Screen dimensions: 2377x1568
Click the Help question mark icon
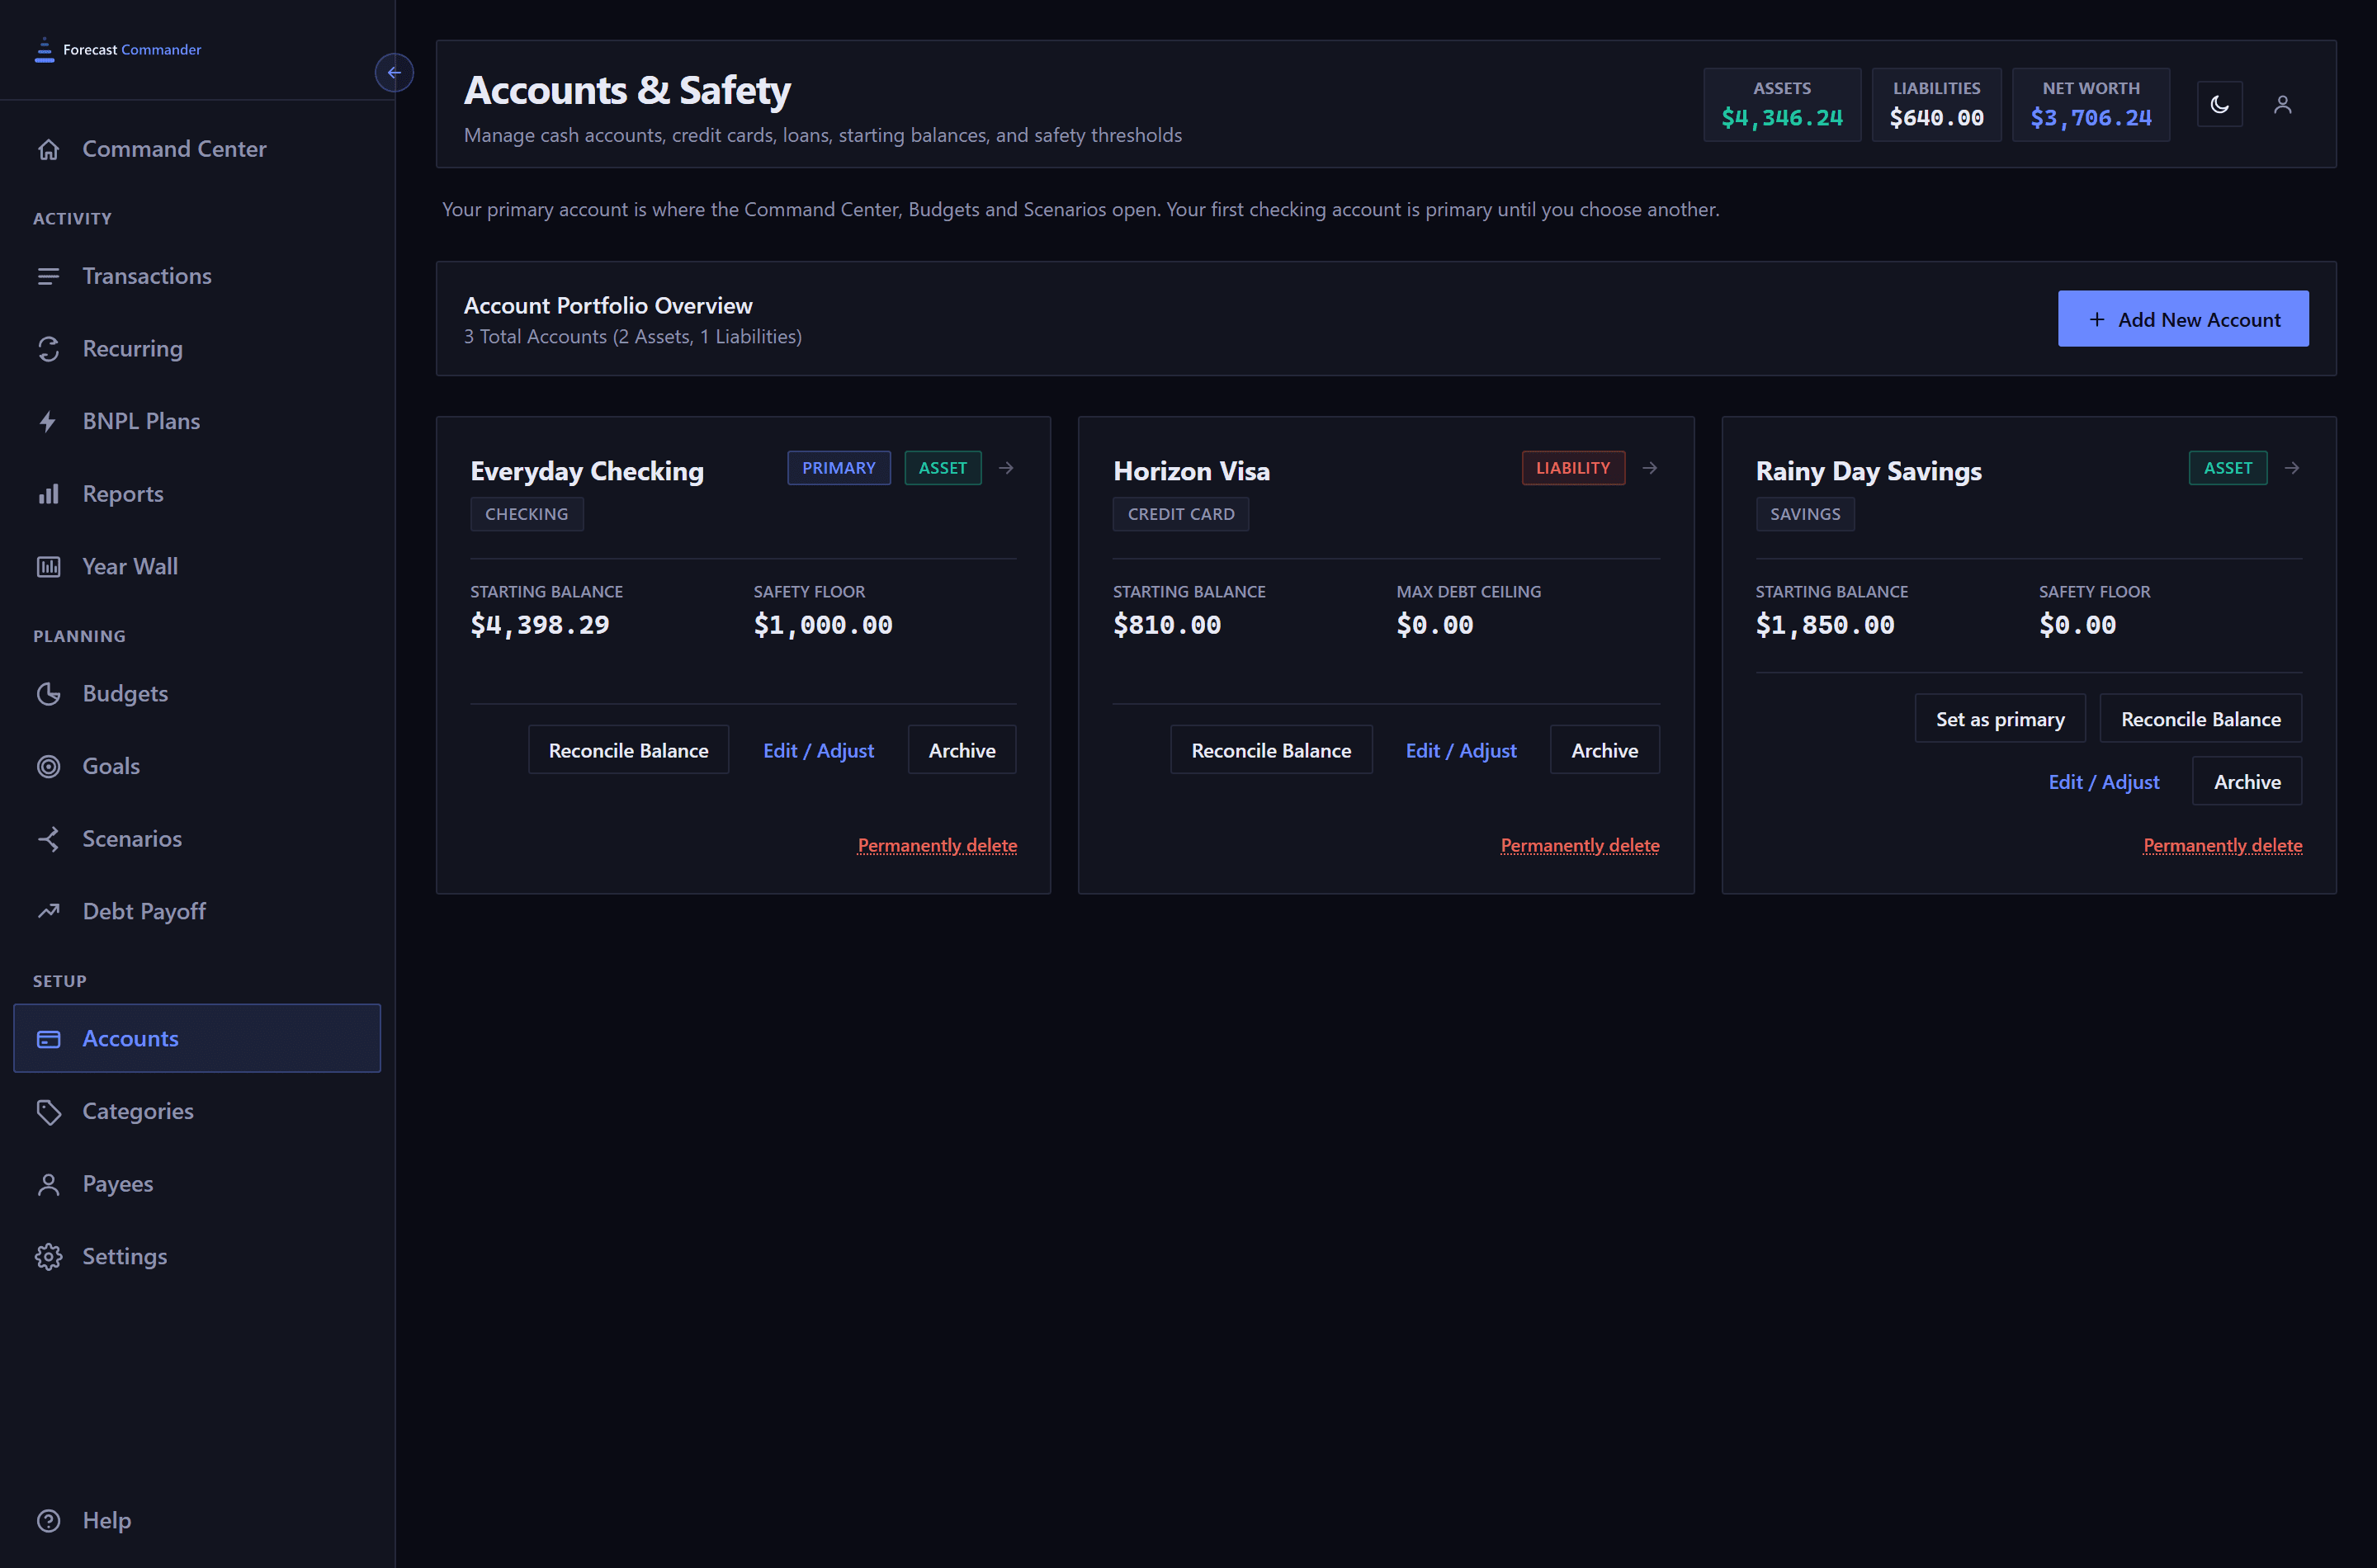48,1521
